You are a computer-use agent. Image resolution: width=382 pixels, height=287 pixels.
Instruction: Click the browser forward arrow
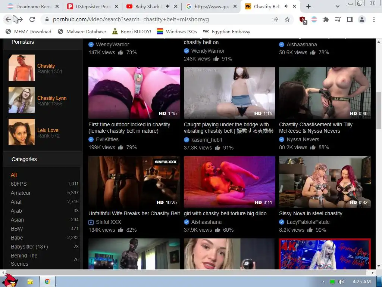tap(20, 19)
